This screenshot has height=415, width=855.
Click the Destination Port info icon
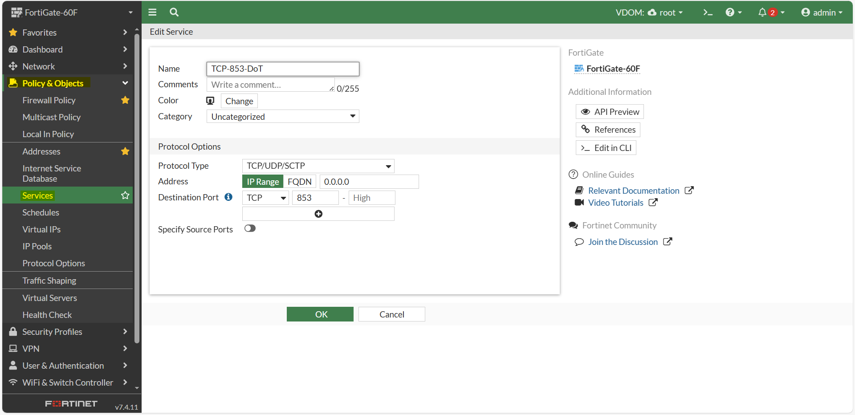pyautogui.click(x=228, y=197)
